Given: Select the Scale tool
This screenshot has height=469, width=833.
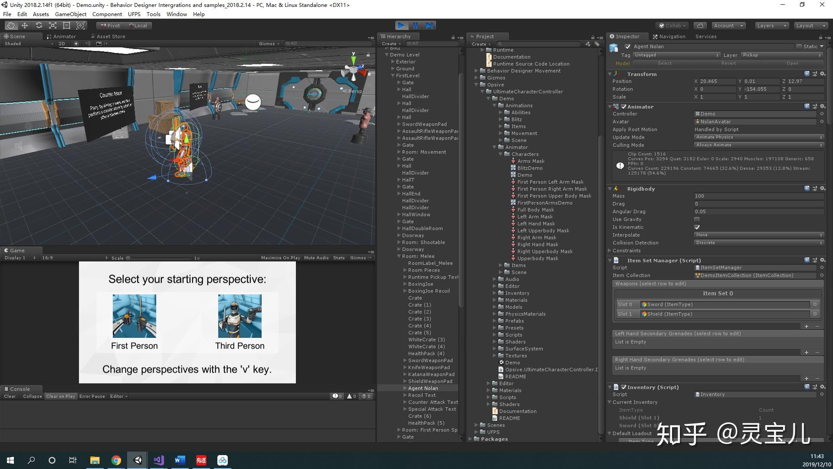Looking at the screenshot, I should click(x=52, y=26).
